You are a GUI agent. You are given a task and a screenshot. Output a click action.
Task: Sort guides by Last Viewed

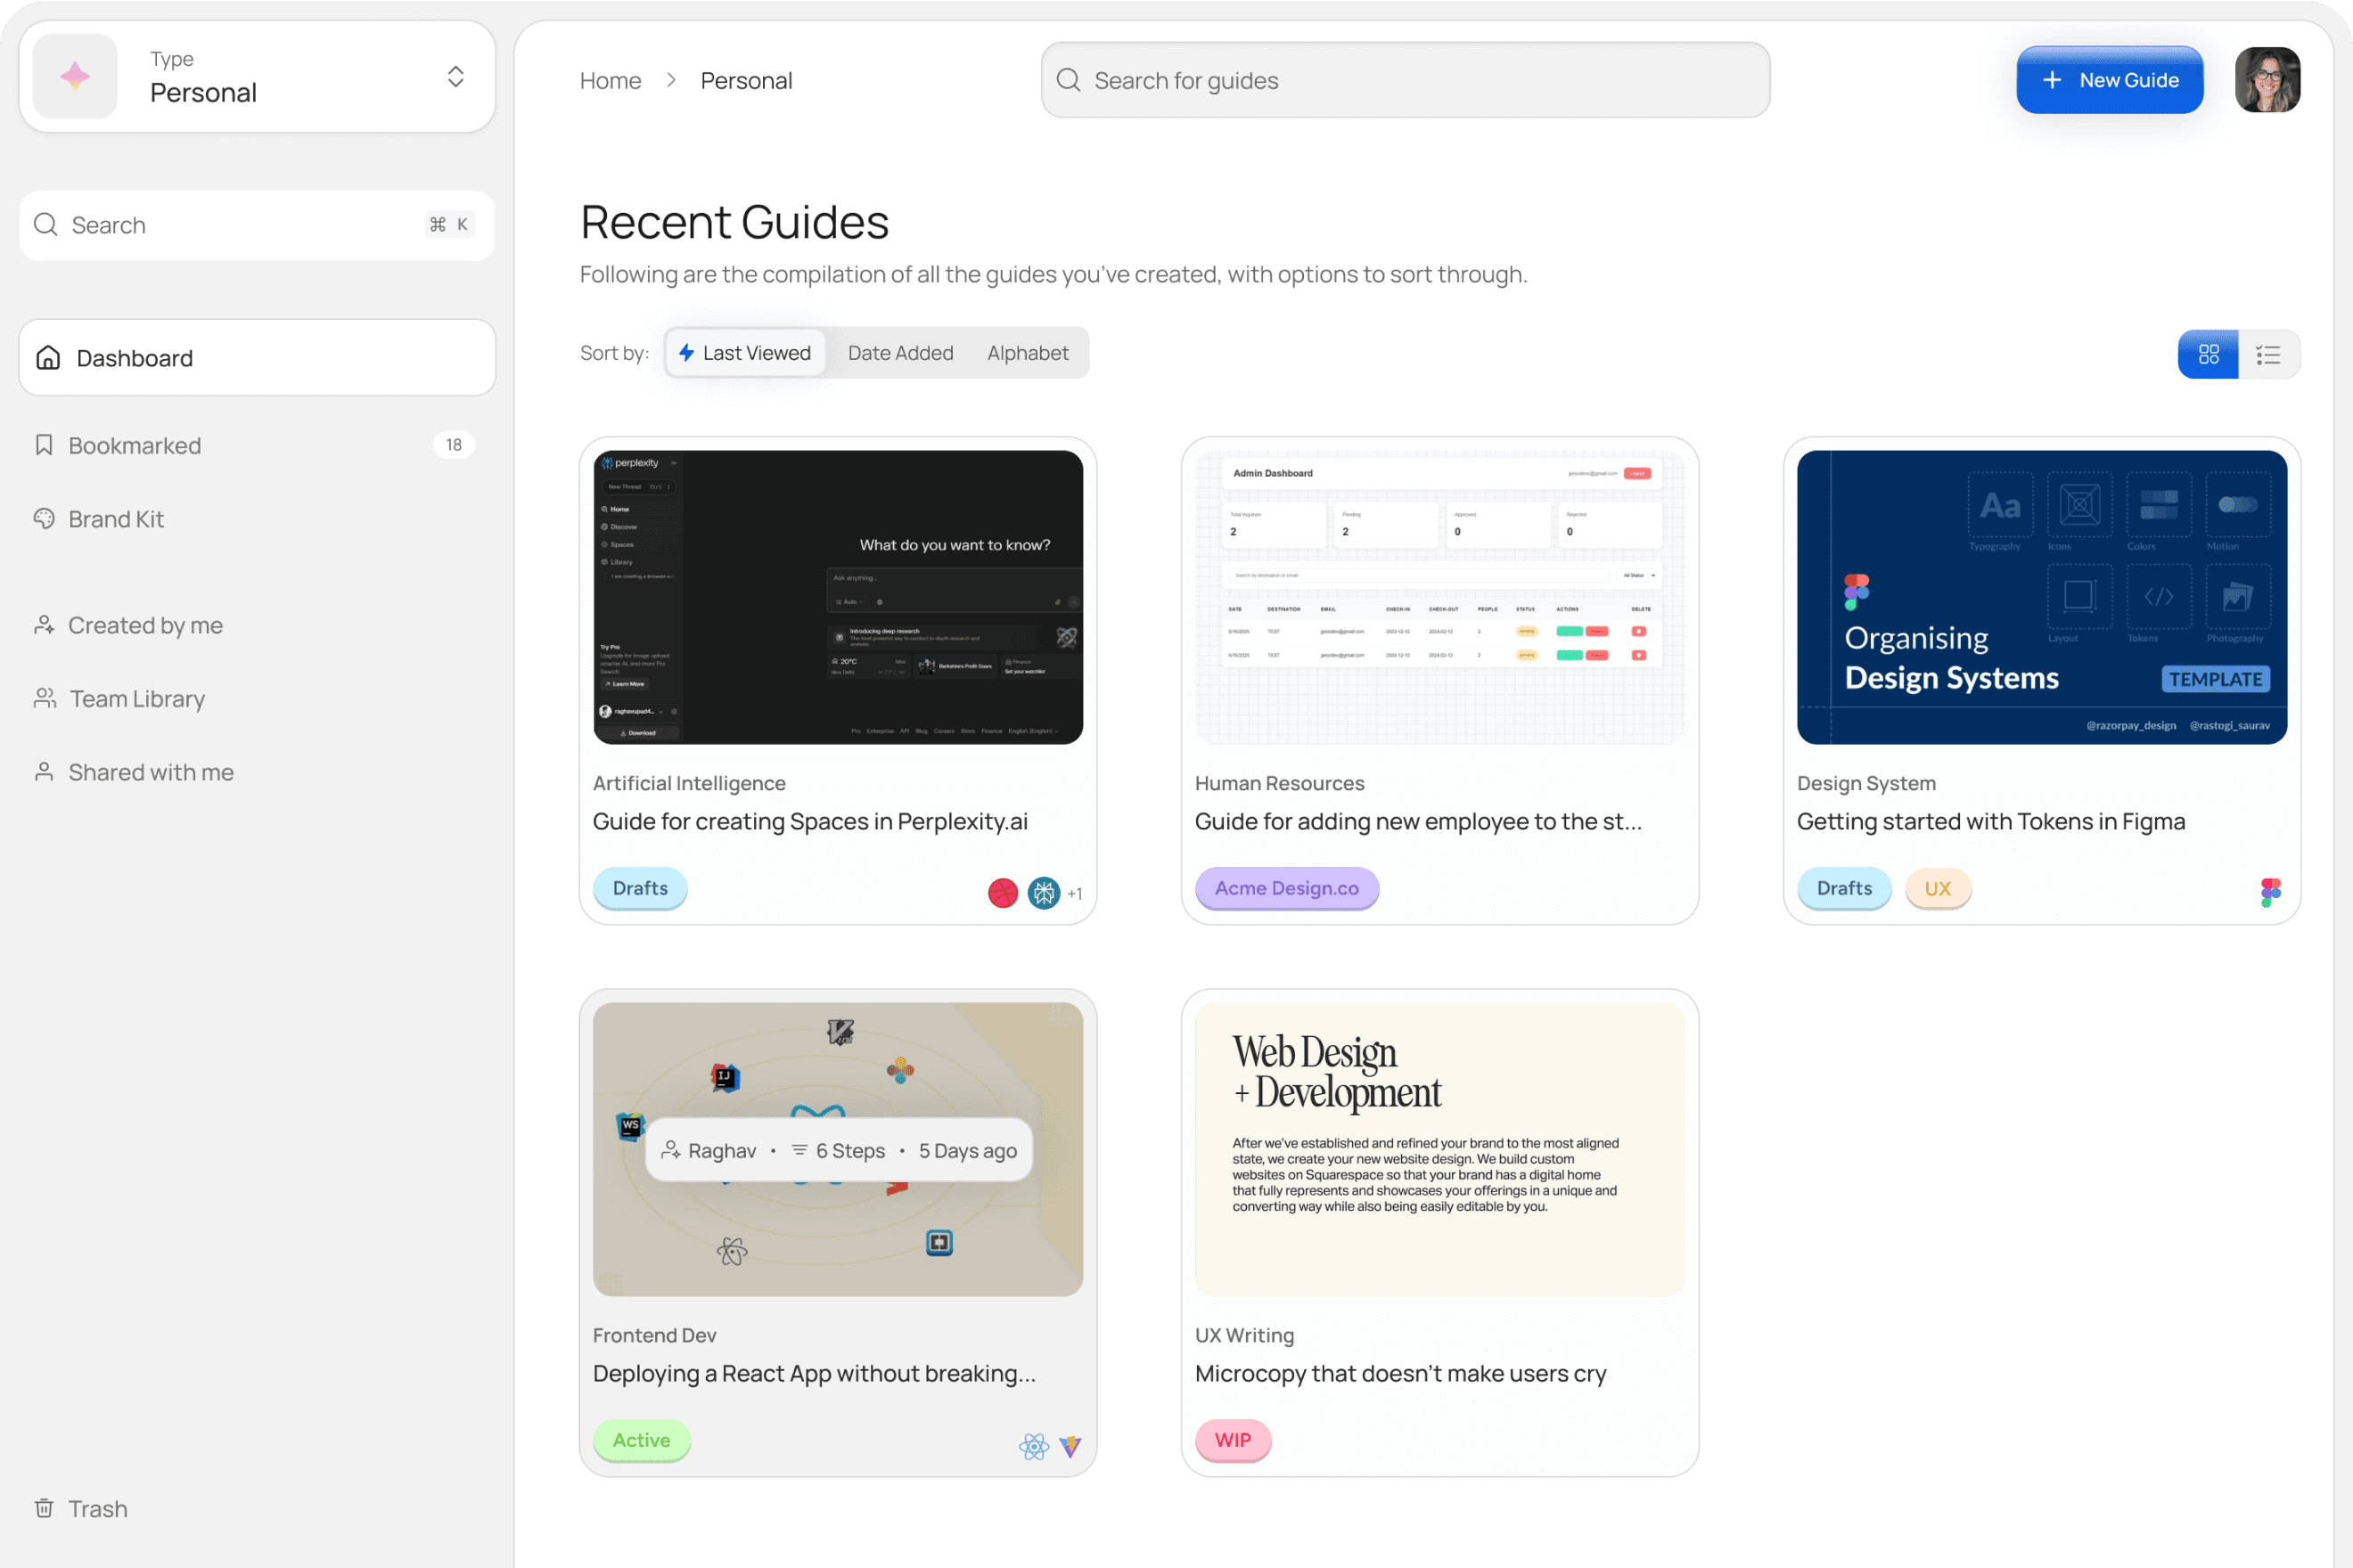(x=745, y=353)
